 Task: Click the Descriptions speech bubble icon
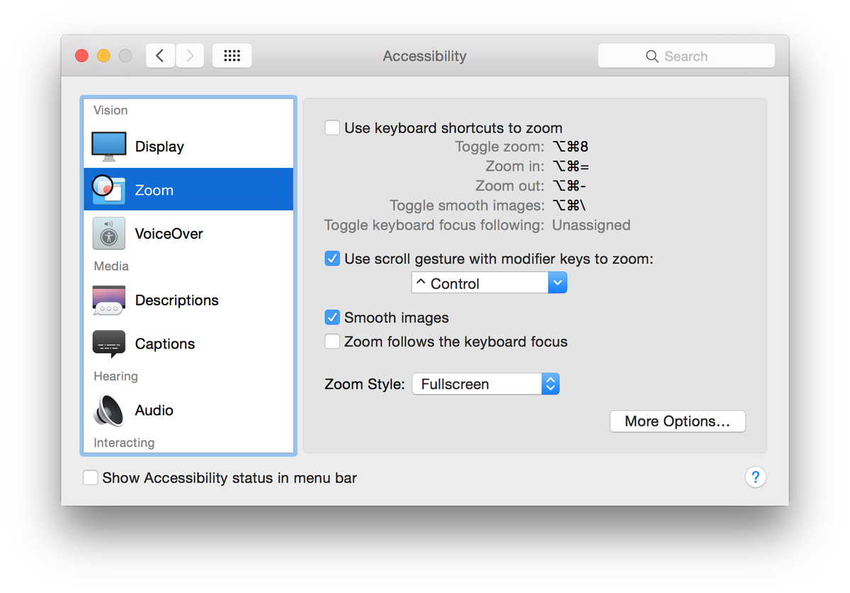[x=109, y=300]
